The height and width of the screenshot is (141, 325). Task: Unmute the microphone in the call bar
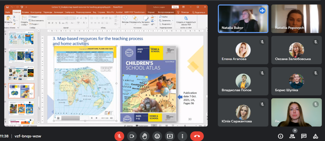click(119, 136)
